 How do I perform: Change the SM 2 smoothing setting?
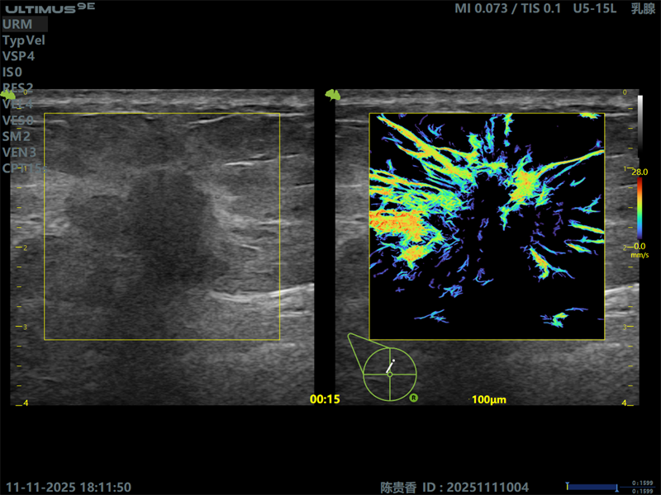click(x=16, y=136)
